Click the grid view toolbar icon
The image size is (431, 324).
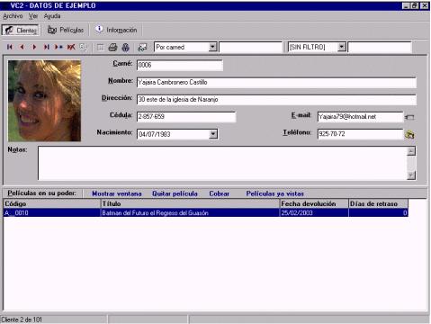(x=101, y=48)
